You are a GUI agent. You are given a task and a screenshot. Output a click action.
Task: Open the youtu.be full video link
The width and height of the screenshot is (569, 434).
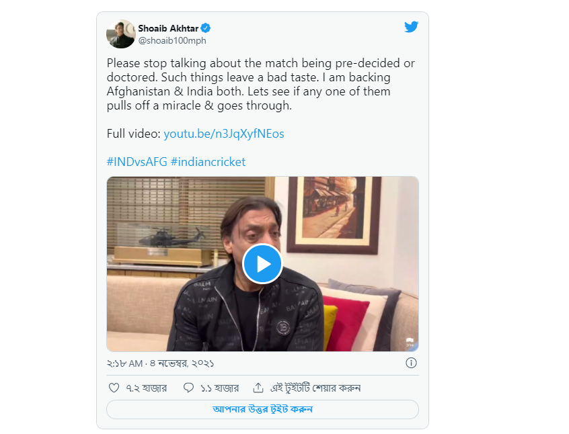coord(223,134)
